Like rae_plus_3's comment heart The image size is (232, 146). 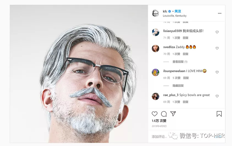217,96
